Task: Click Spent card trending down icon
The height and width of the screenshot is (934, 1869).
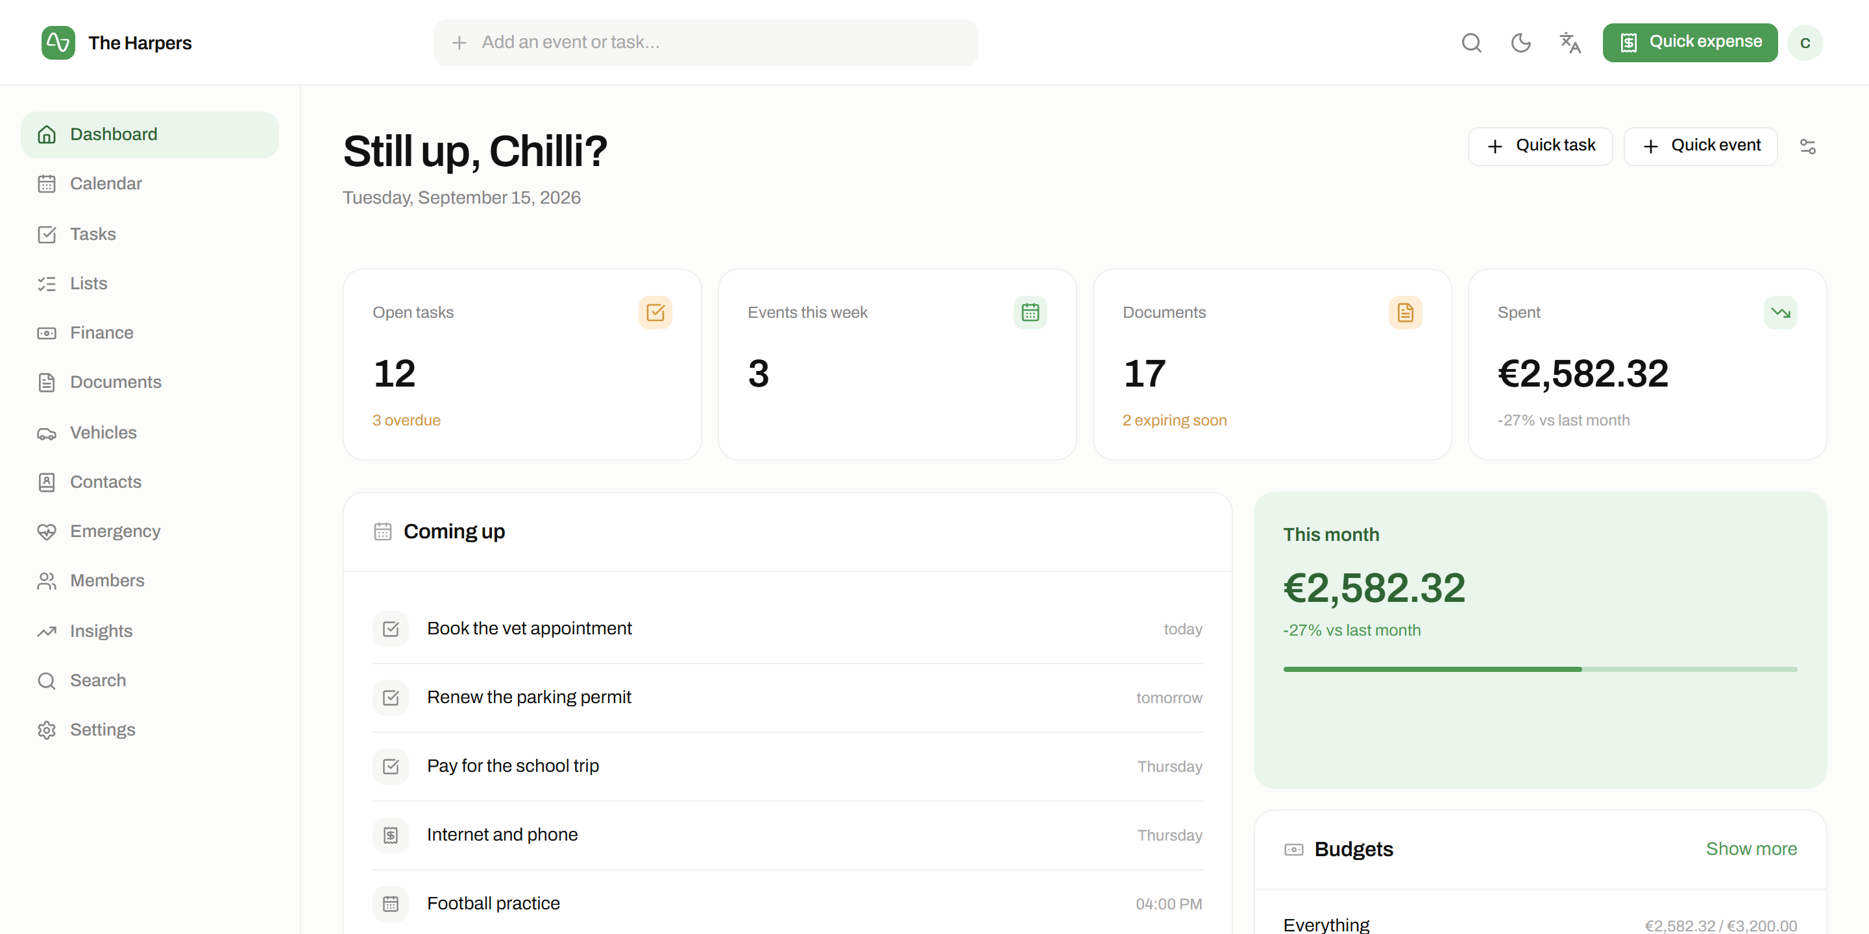Action: click(1781, 313)
